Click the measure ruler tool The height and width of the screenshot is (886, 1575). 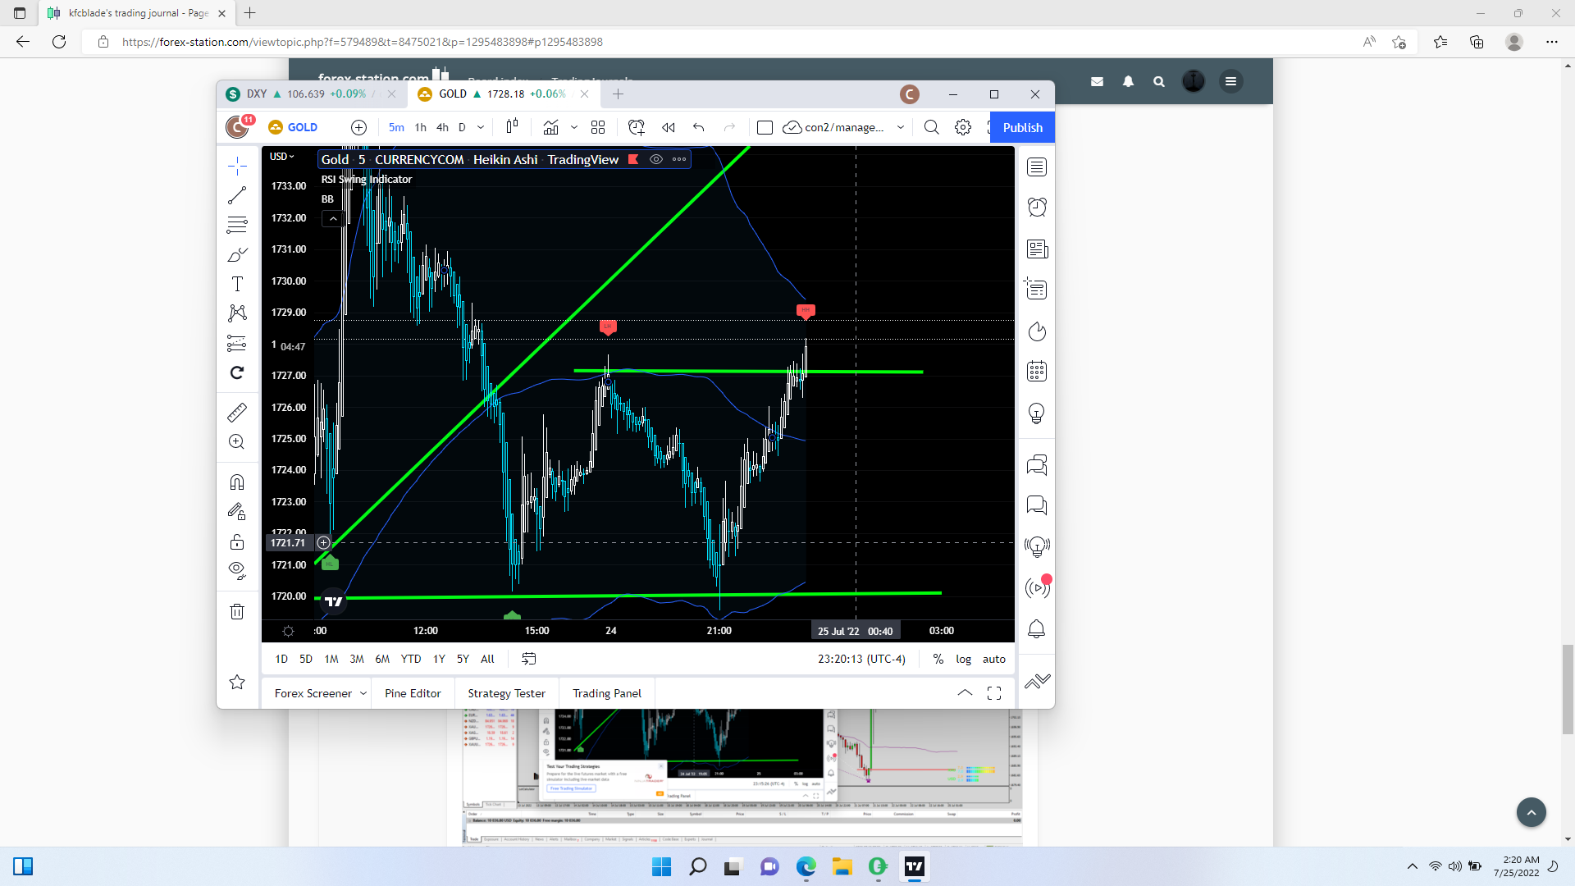tap(237, 413)
